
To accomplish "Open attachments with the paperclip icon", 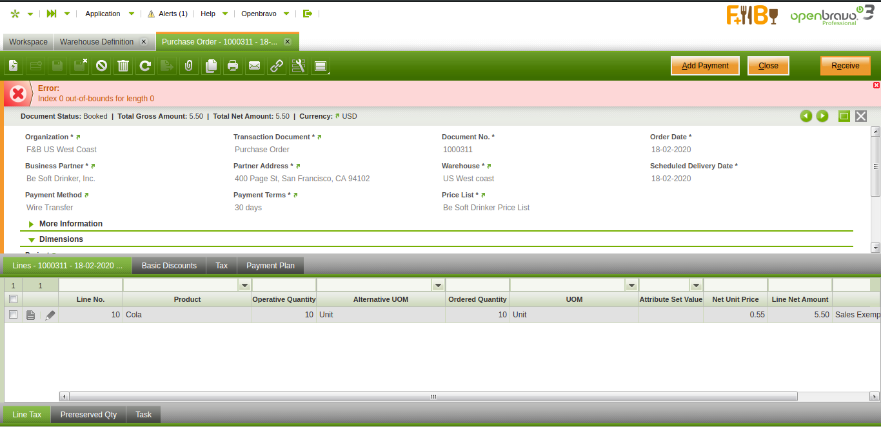I will coord(189,66).
